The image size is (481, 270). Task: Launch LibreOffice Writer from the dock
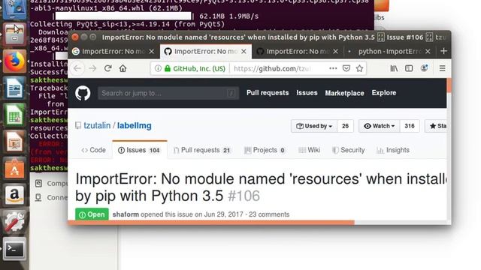click(14, 88)
